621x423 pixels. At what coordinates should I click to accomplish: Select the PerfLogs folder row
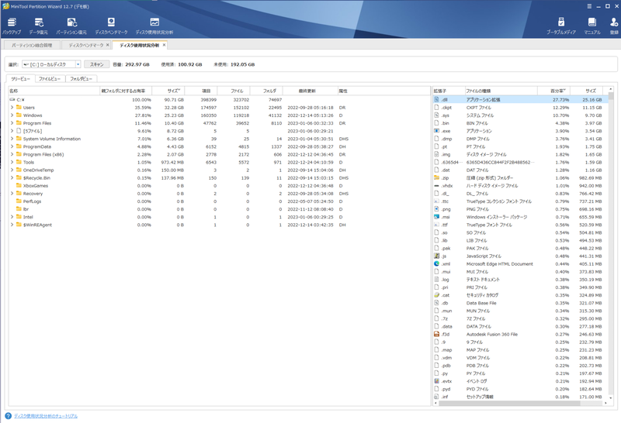pyautogui.click(x=219, y=201)
